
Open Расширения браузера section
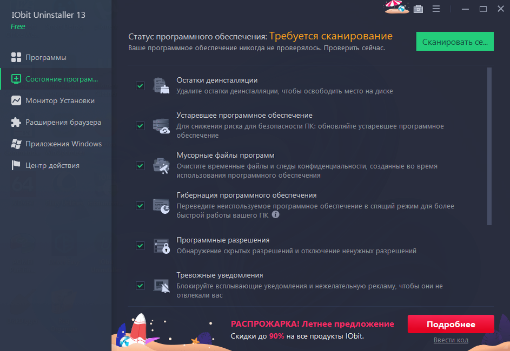pos(56,122)
